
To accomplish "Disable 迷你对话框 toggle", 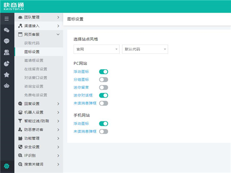I will pos(104,95).
